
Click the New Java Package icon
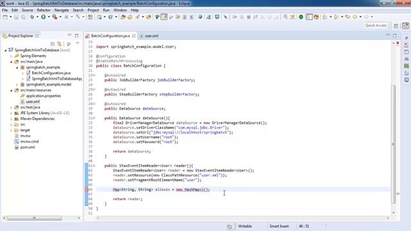[x=90, y=17]
